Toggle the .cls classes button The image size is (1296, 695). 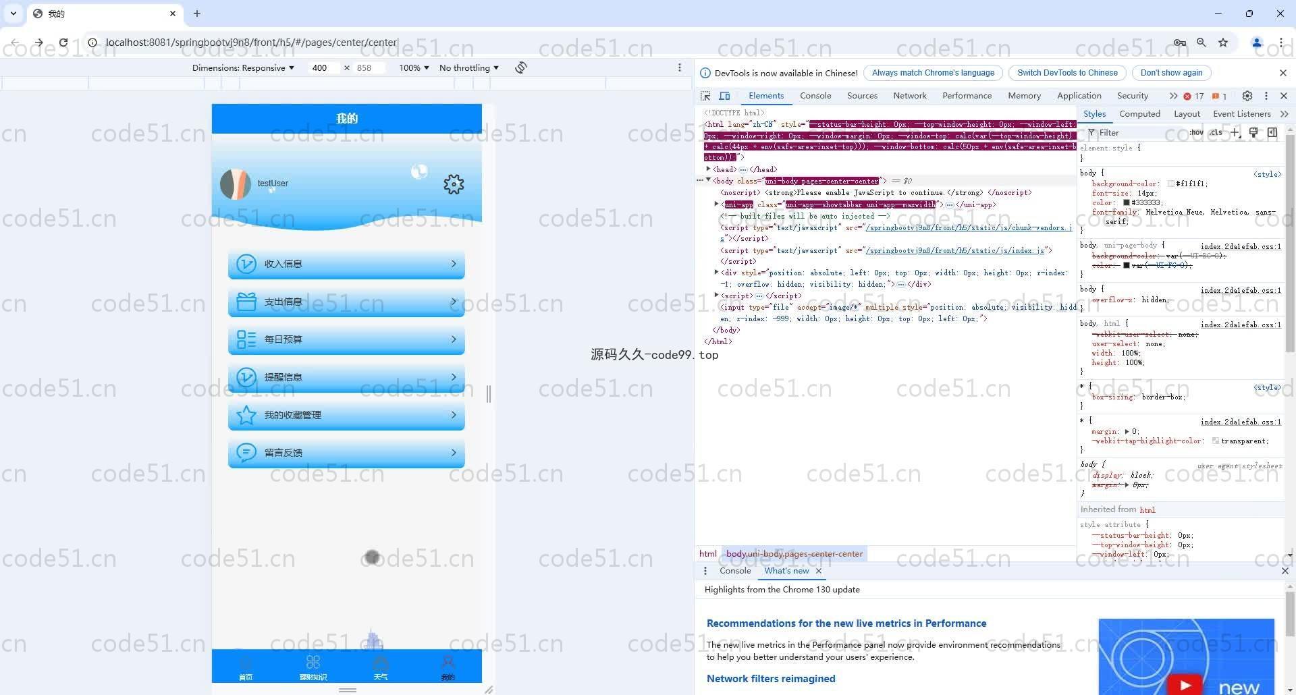1216,133
